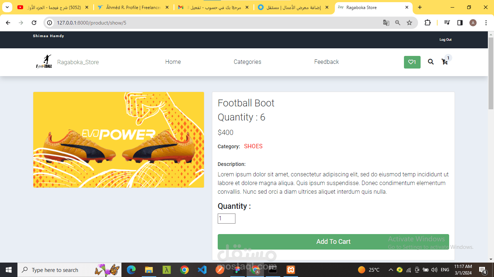The width and height of the screenshot is (494, 277).
Task: Switch to the Gmail tab
Action: click(213, 7)
